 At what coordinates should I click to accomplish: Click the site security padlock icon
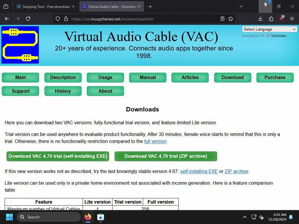pyautogui.click(x=66, y=19)
